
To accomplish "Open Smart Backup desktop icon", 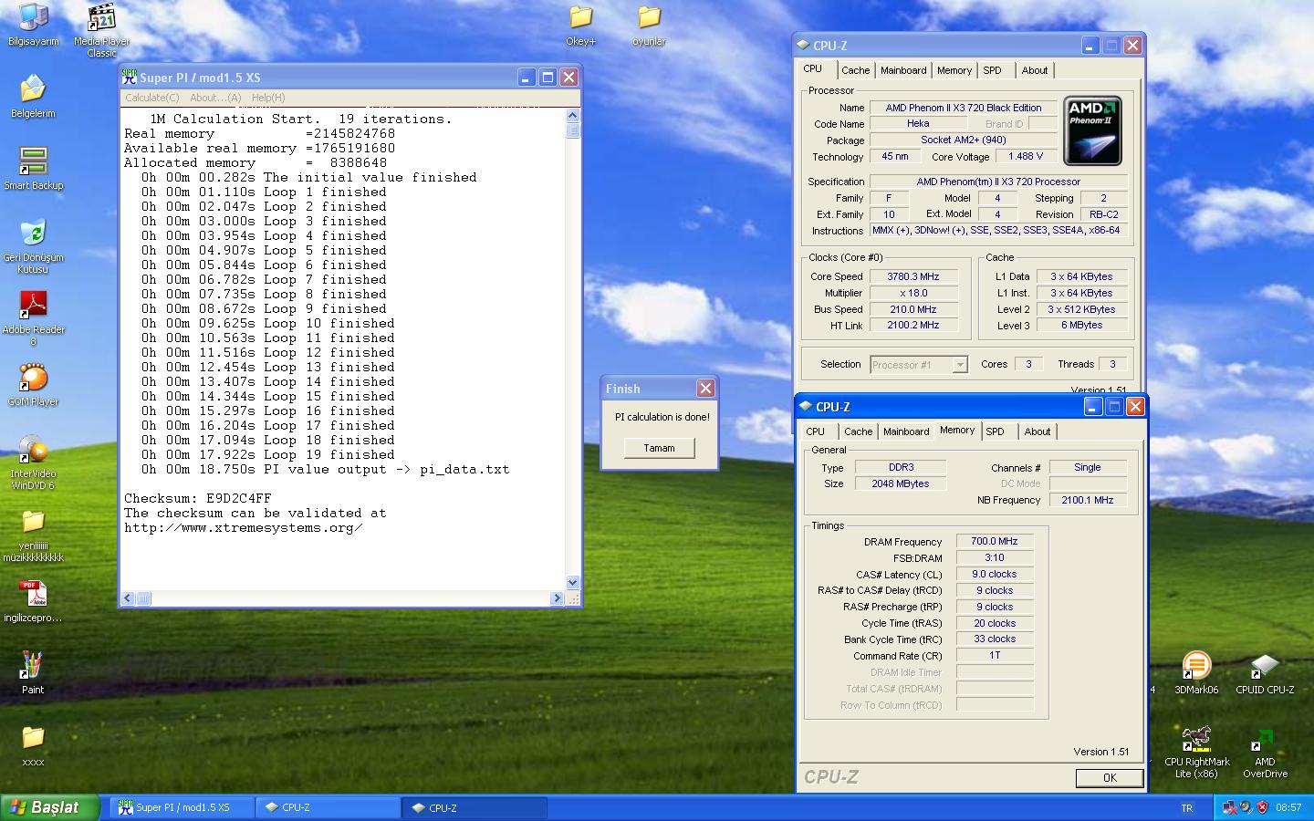I will [x=33, y=168].
